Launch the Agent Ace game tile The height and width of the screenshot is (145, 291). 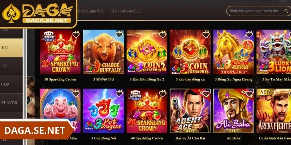click(190, 111)
